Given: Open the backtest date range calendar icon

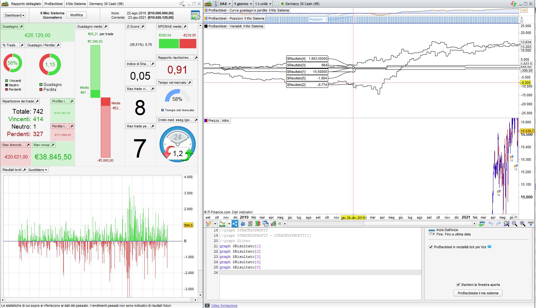Looking at the screenshot, I should (x=431, y=232).
